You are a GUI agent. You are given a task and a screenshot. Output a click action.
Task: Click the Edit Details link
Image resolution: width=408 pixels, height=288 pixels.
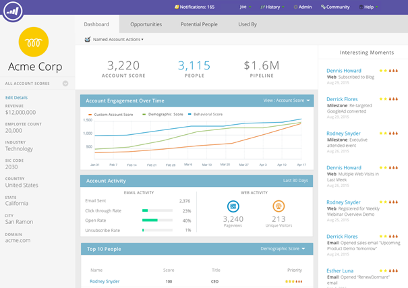[x=17, y=98]
